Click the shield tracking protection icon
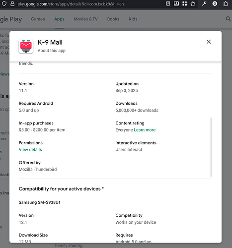Image resolution: width=232 pixels, height=248 pixels. (x=4, y=3)
